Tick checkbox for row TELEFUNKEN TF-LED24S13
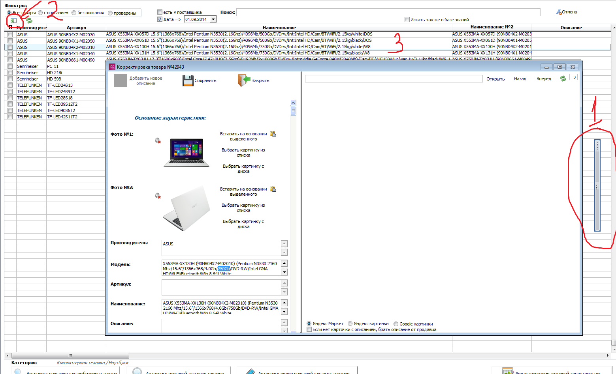The width and height of the screenshot is (616, 374). (x=10, y=85)
